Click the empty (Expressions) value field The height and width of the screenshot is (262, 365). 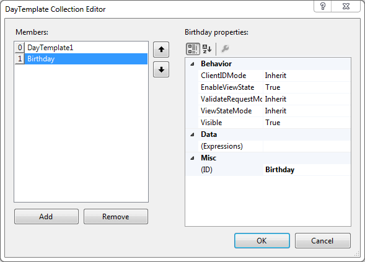(x=307, y=146)
